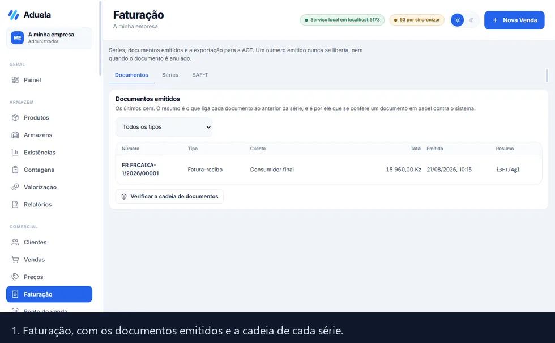Click the Produtos box icon
The height and width of the screenshot is (343, 555).
point(15,118)
